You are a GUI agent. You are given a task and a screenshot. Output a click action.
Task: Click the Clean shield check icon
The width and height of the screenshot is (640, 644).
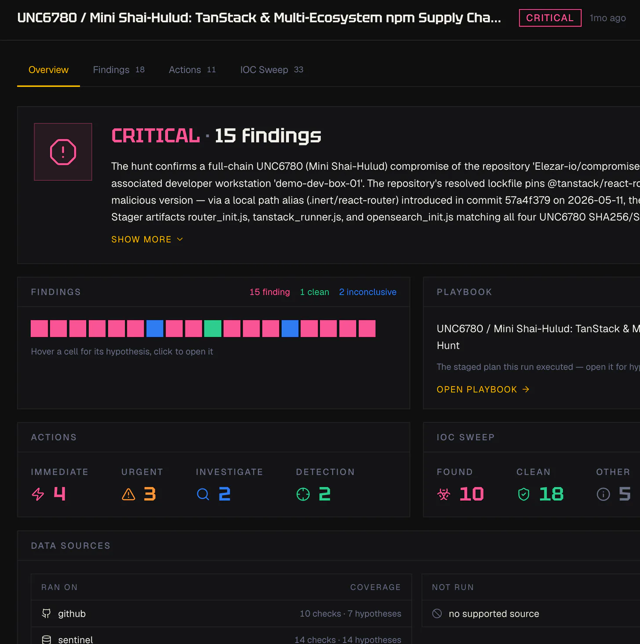tap(524, 494)
